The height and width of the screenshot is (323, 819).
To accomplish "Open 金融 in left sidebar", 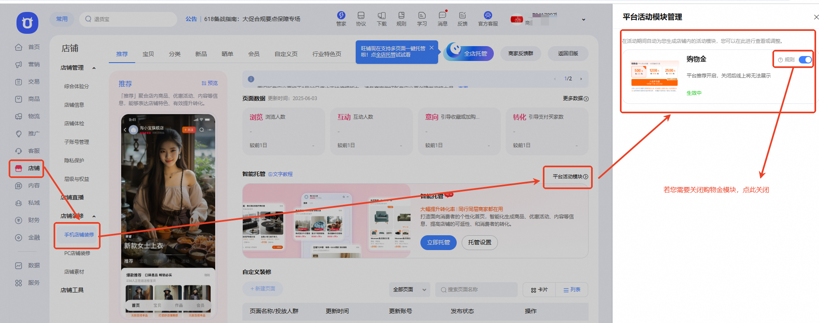I will pos(28,237).
